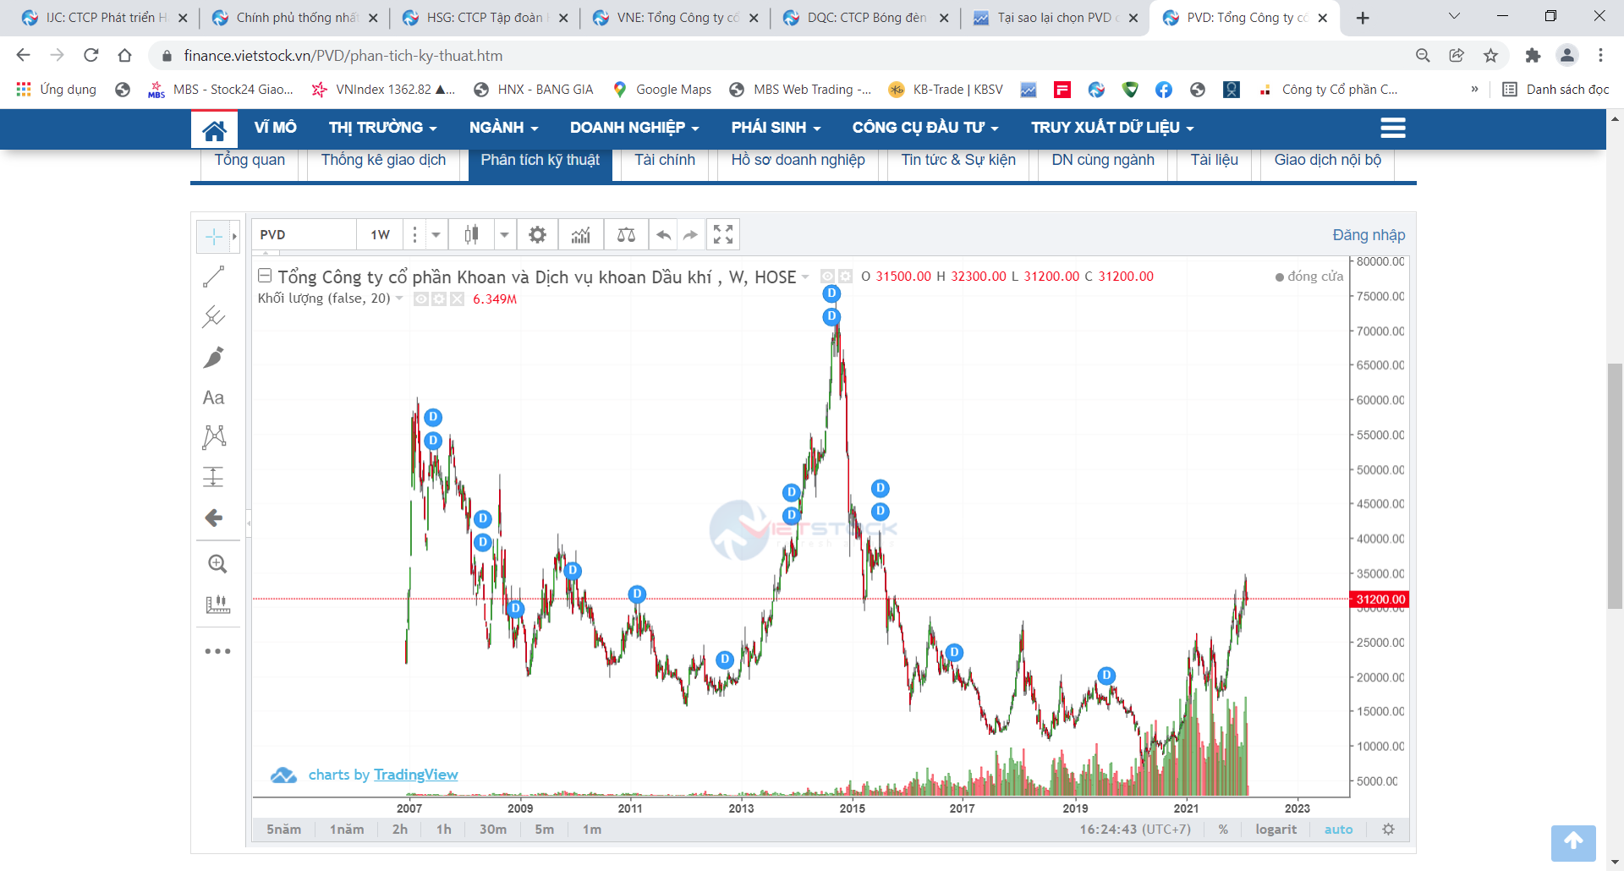Open CÔNG CỤ ĐẦU TƯ dropdown menu

(925, 128)
